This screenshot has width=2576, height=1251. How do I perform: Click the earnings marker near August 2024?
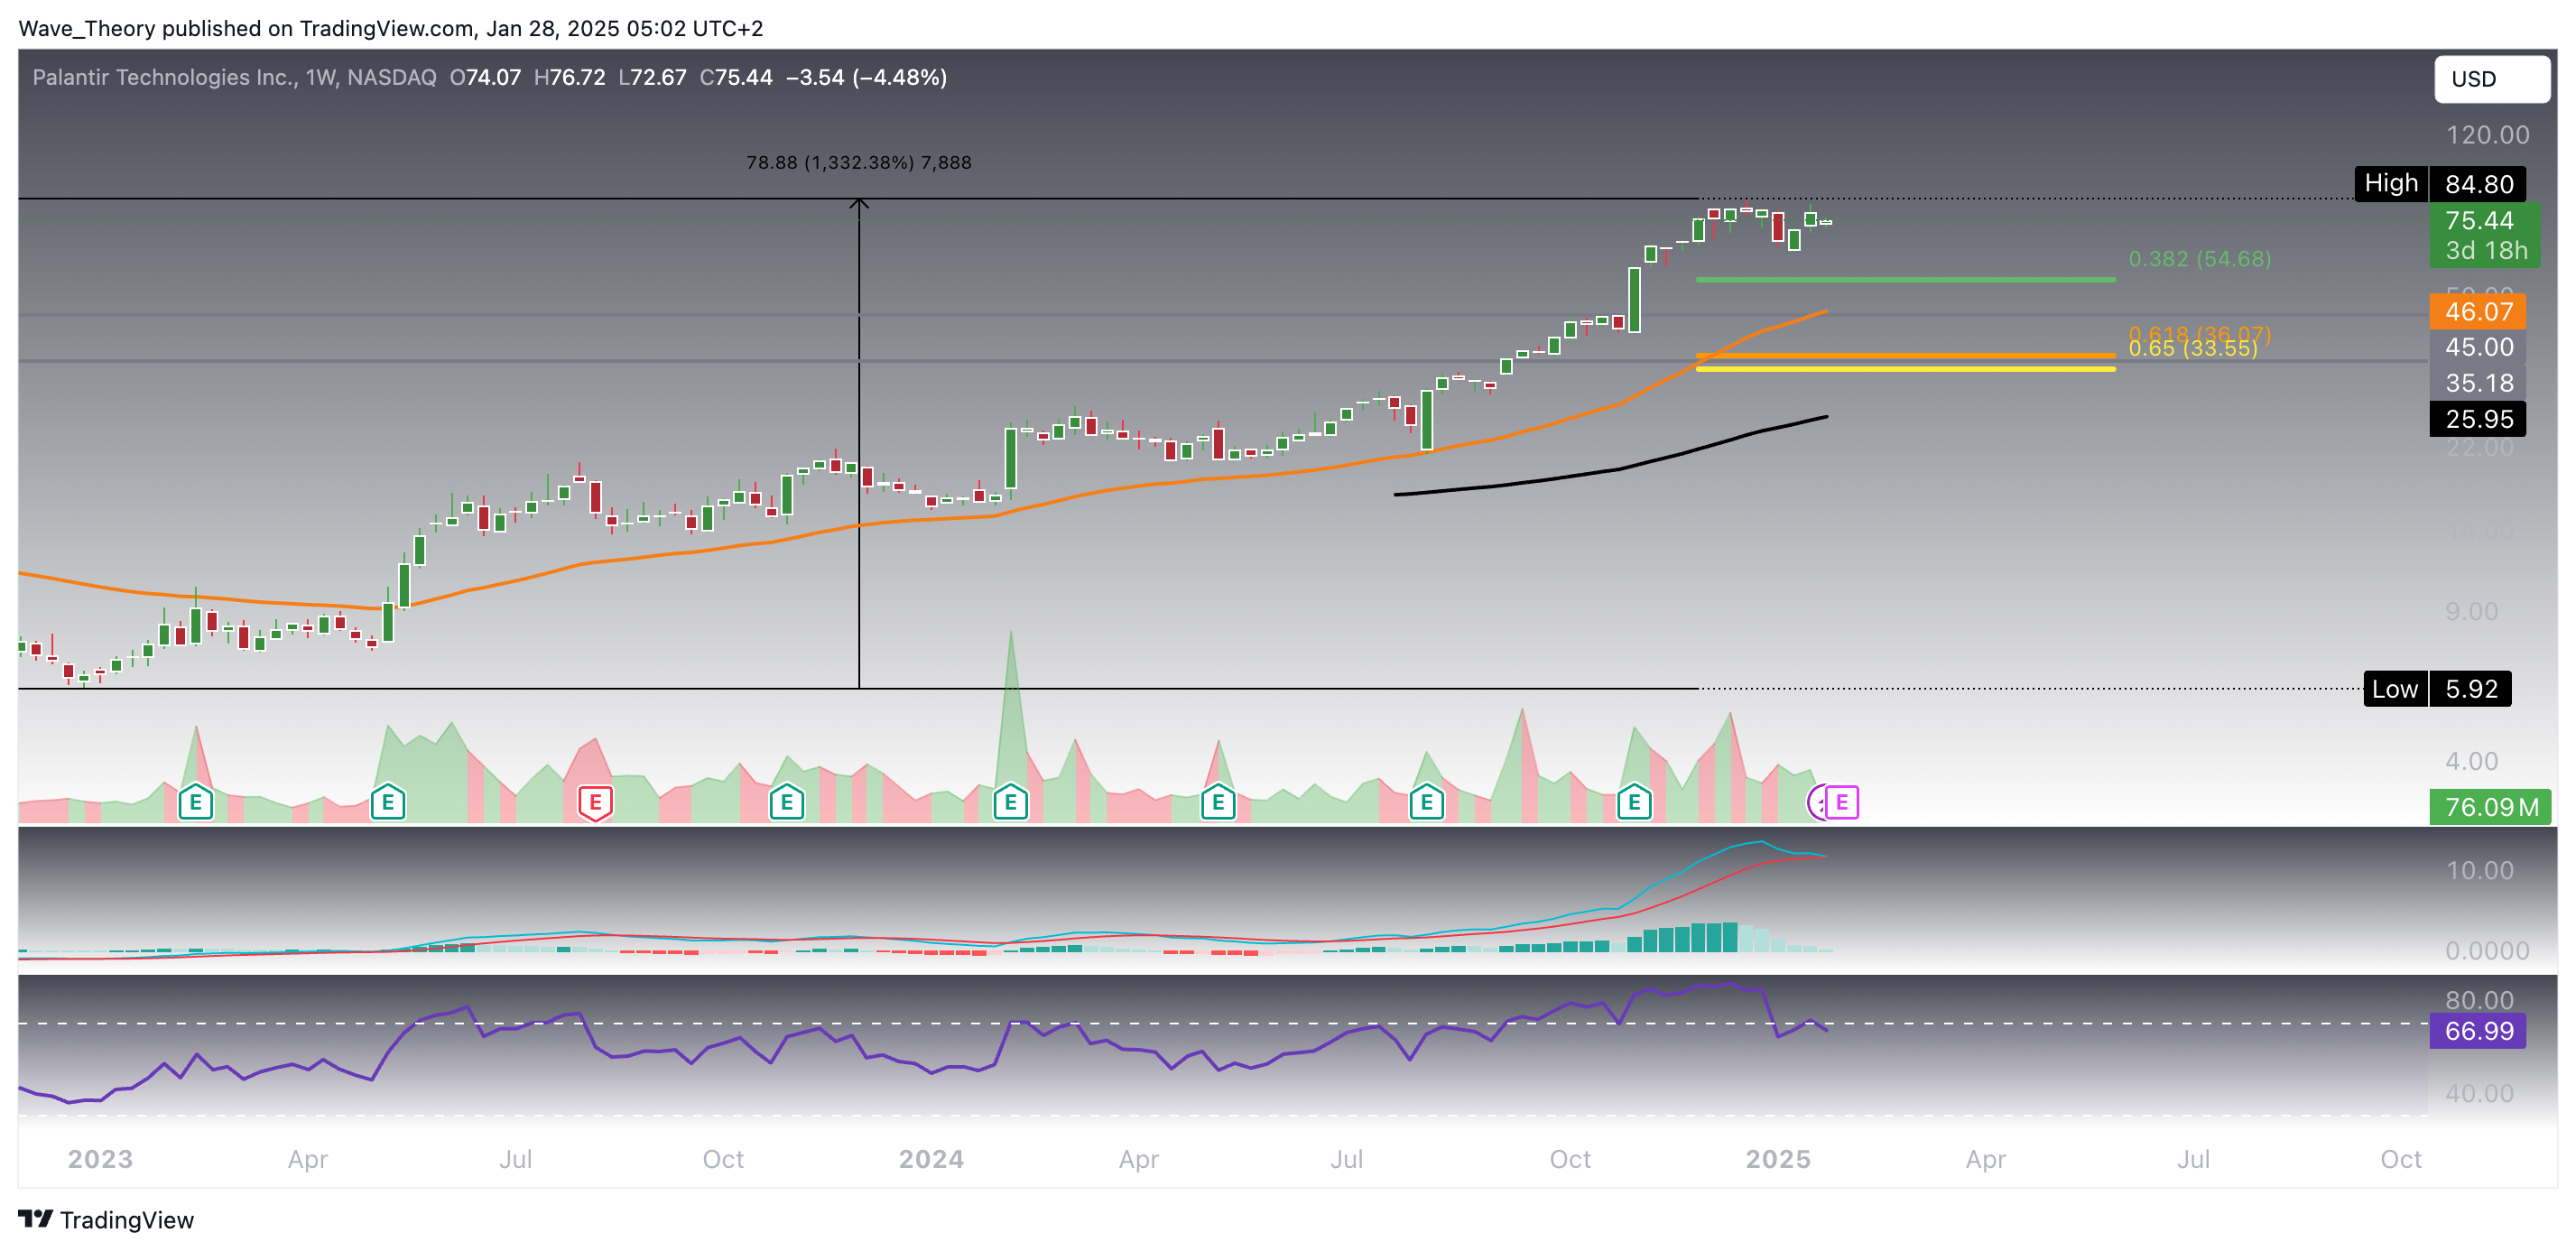coord(1426,802)
